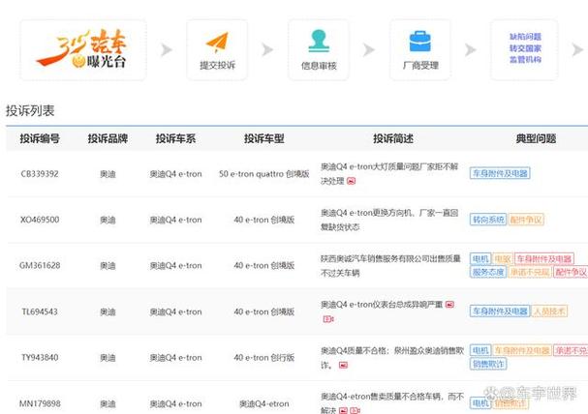This screenshot has width=588, height=414.
Task: Click 人员技术 tag in TL694543 row
Action: (549, 311)
